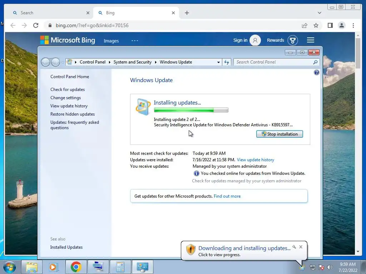The height and width of the screenshot is (274, 366).
Task: Click Google Chrome taskbar icon
Action: [x=76, y=267]
